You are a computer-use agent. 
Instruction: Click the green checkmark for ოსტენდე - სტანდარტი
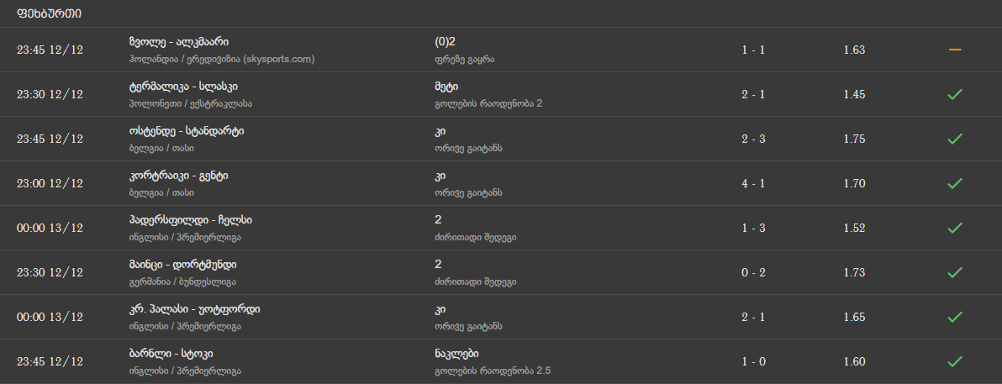(954, 139)
